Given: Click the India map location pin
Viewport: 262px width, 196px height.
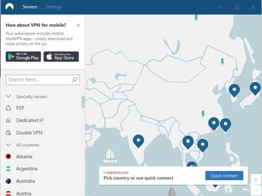Looking at the screenshot, I should [x=138, y=140].
